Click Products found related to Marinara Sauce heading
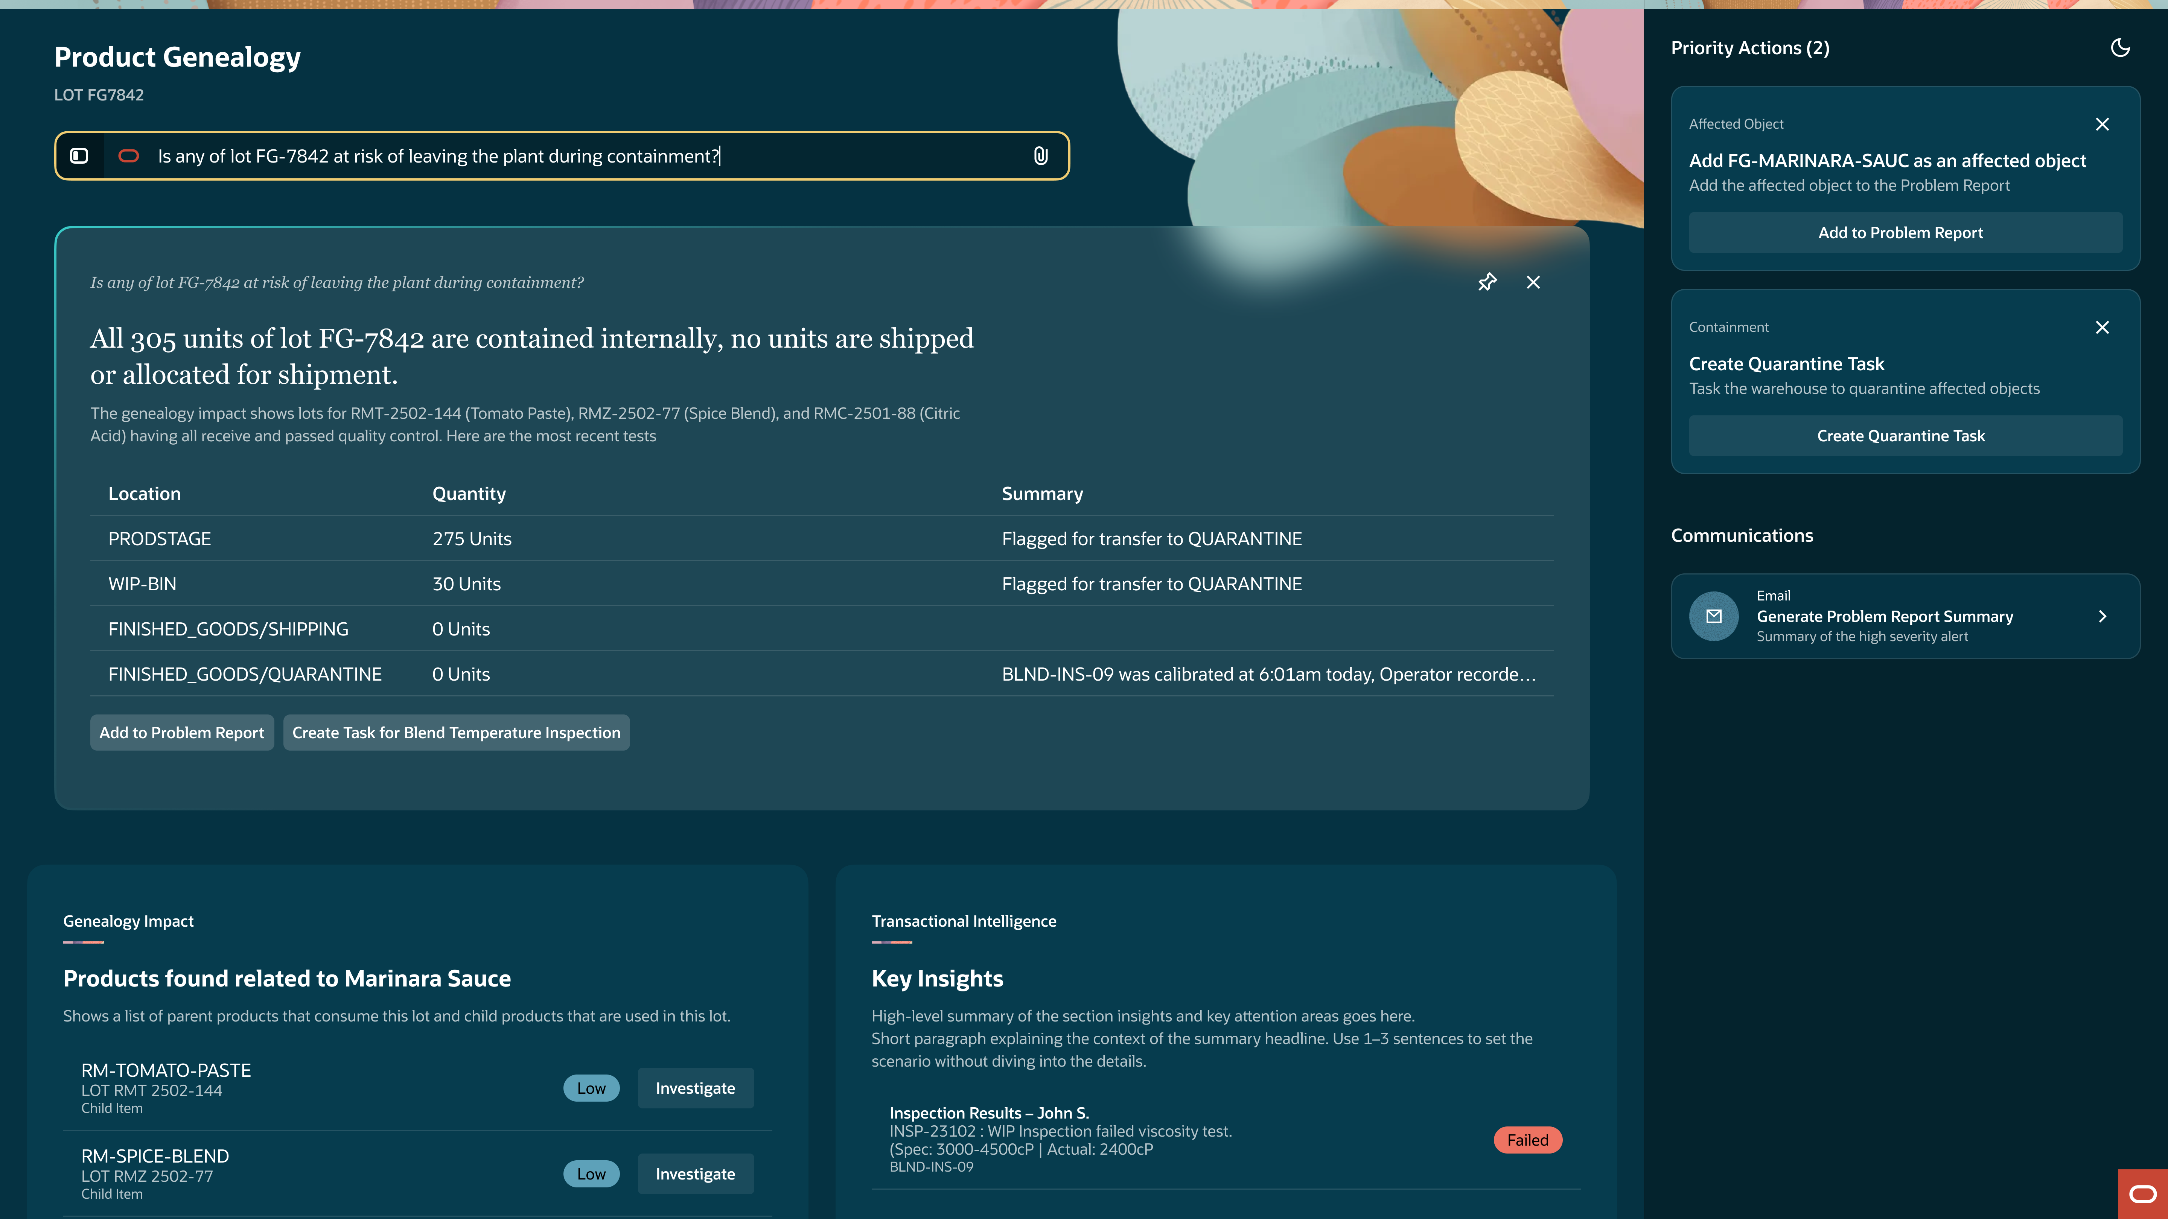The image size is (2168, 1219). pyautogui.click(x=287, y=978)
